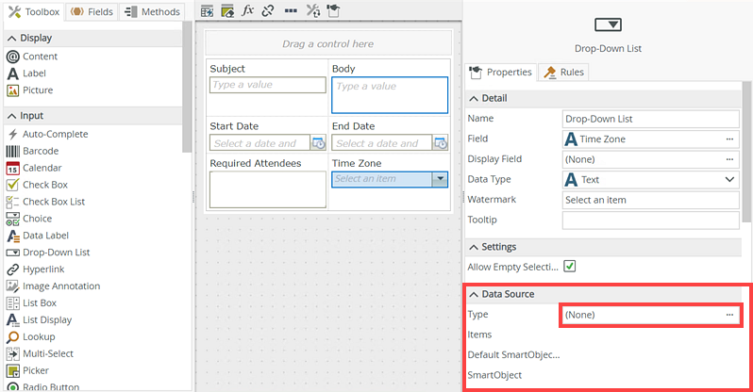
Task: Click the change control tools icon
Action: click(x=313, y=11)
